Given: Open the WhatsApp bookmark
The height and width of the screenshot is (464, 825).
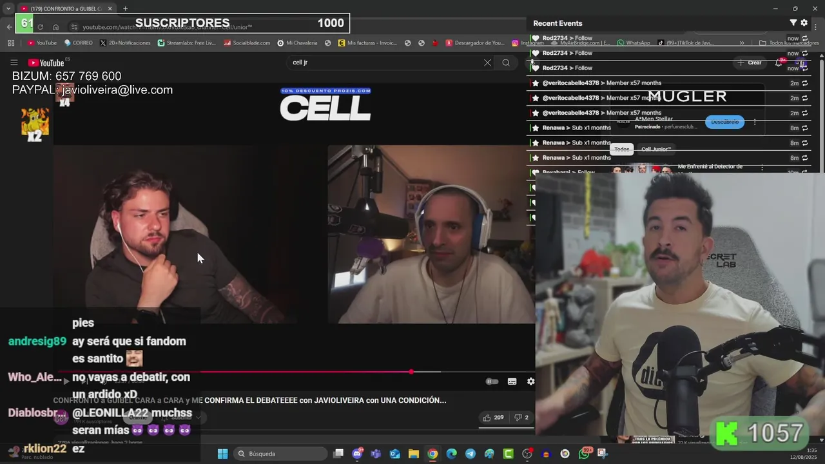Looking at the screenshot, I should pos(634,43).
